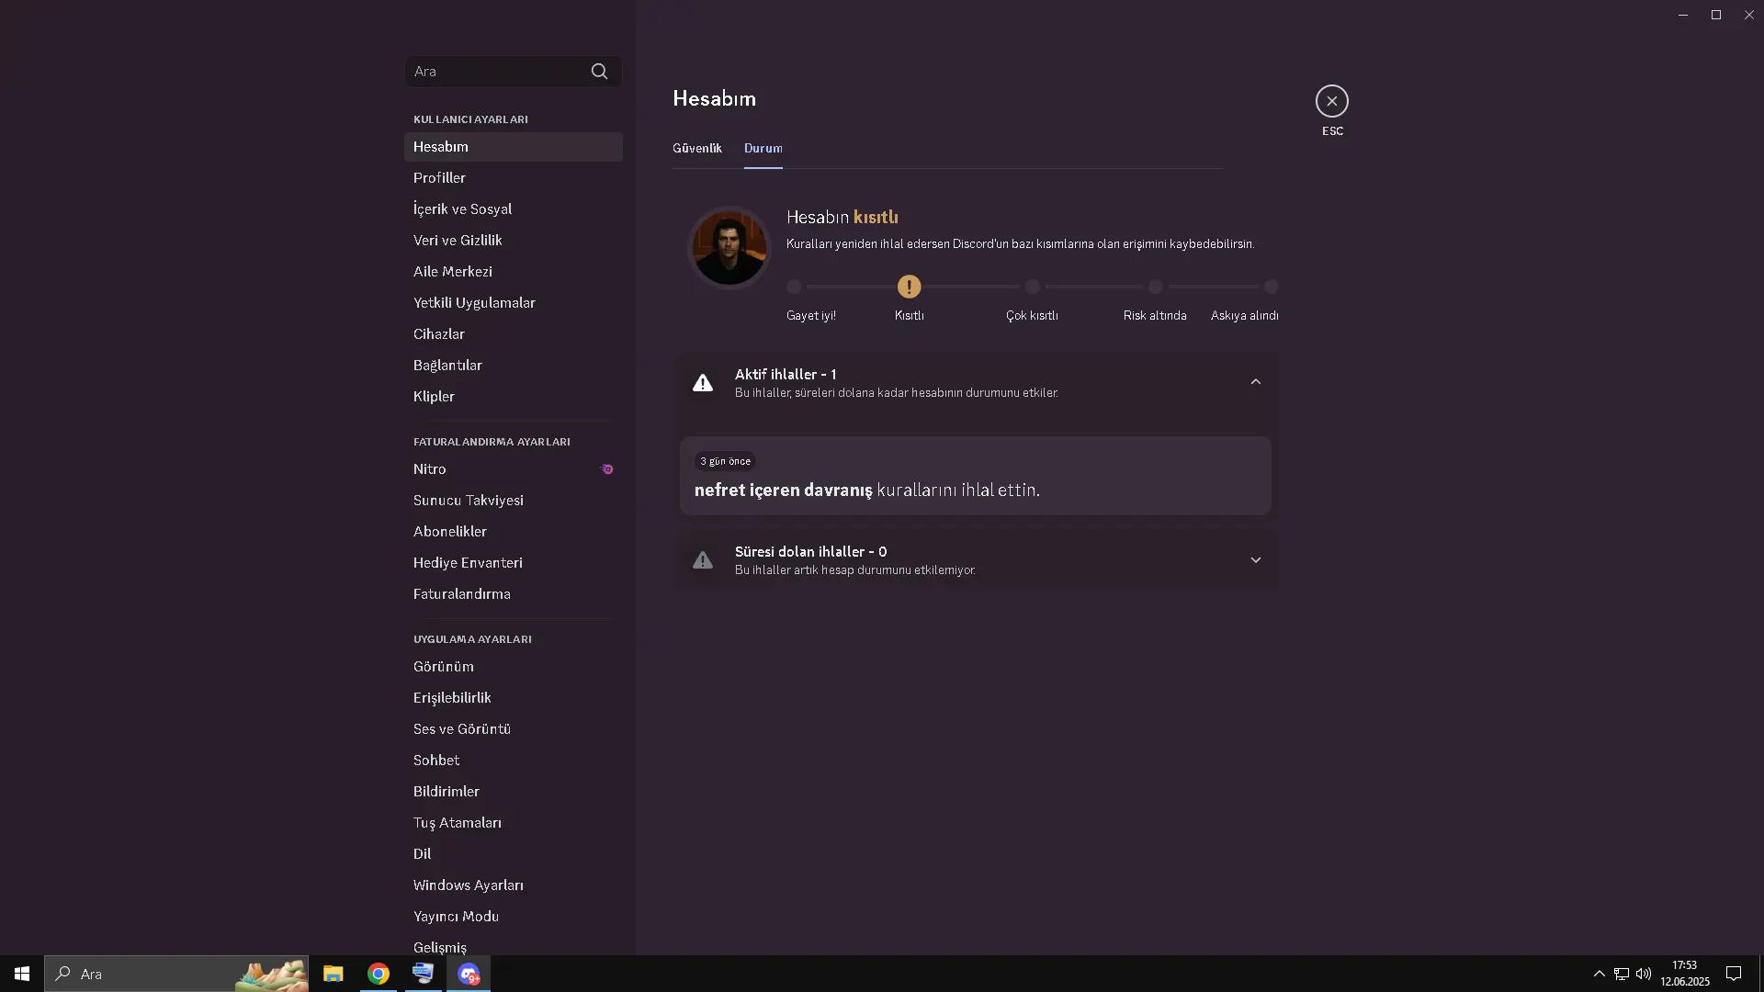1764x992 pixels.
Task: Click the "Hesabın kısıtlı" status heading
Action: pyautogui.click(x=842, y=218)
